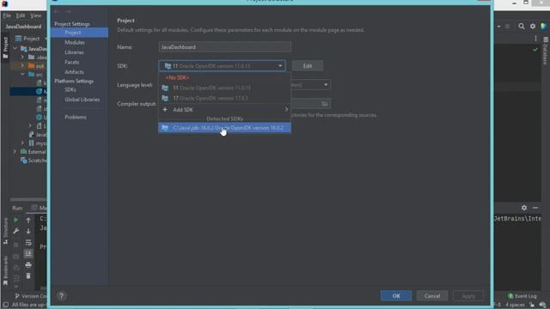
Task: Open Modules settings page
Action: [75, 42]
